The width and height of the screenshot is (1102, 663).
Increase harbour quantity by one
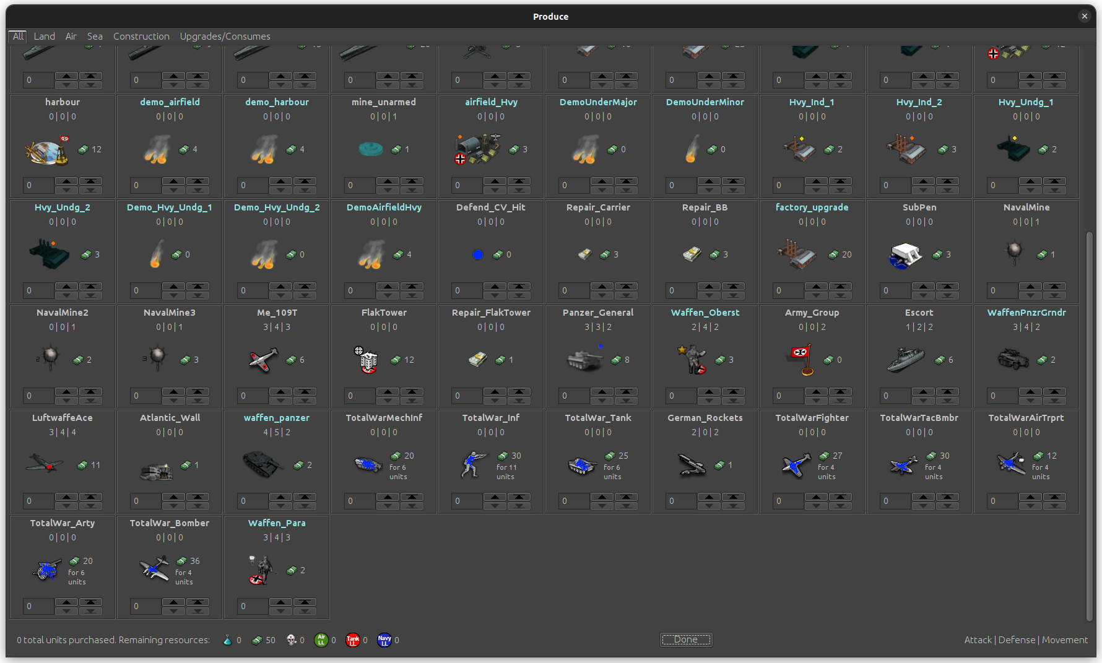66,181
